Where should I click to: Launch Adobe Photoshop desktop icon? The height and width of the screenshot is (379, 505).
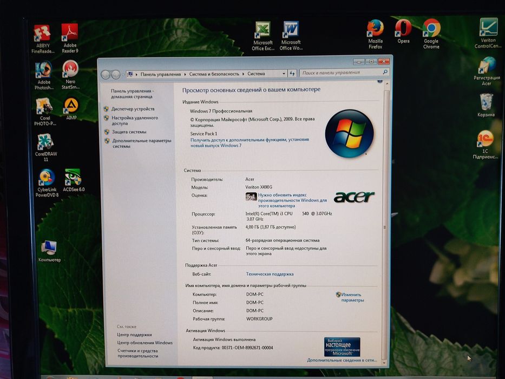pos(44,76)
